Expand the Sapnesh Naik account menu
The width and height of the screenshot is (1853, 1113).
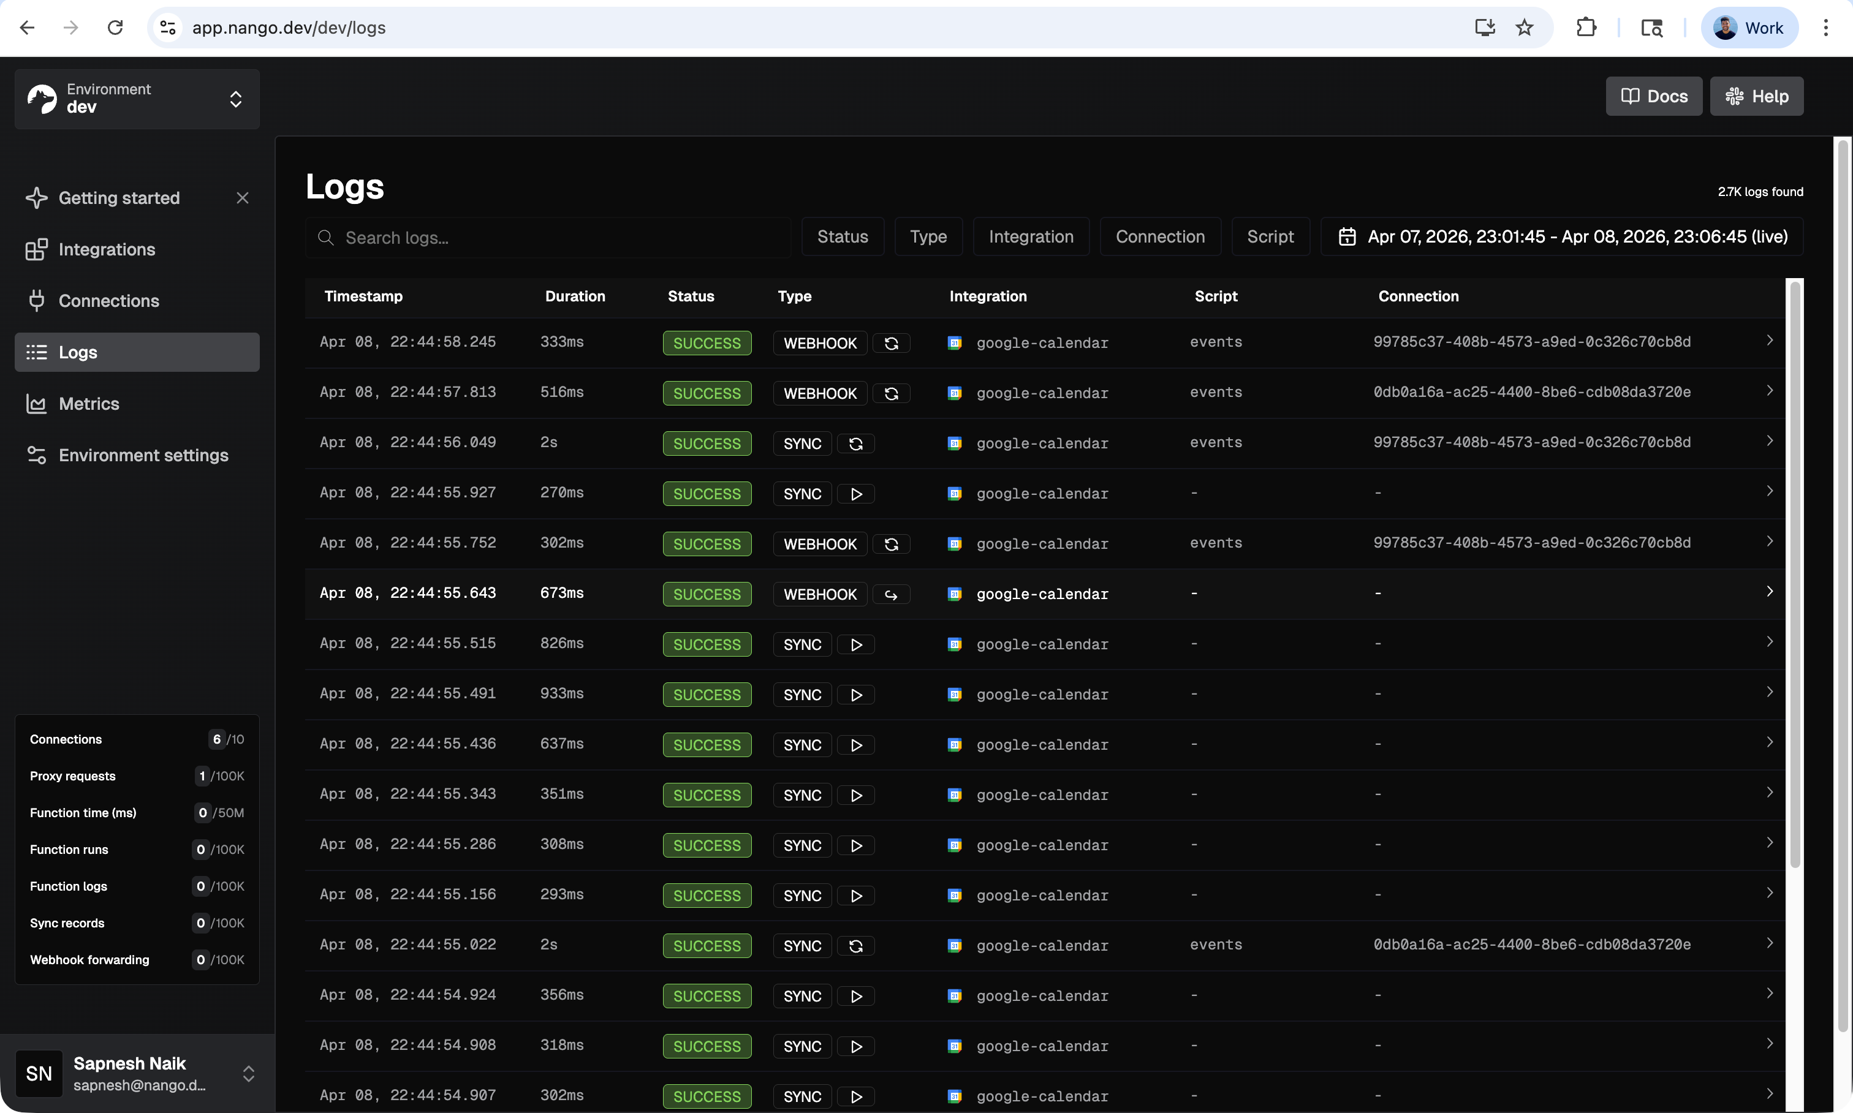click(248, 1073)
